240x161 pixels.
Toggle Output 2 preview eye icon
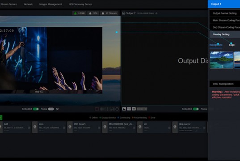[x=134, y=109]
